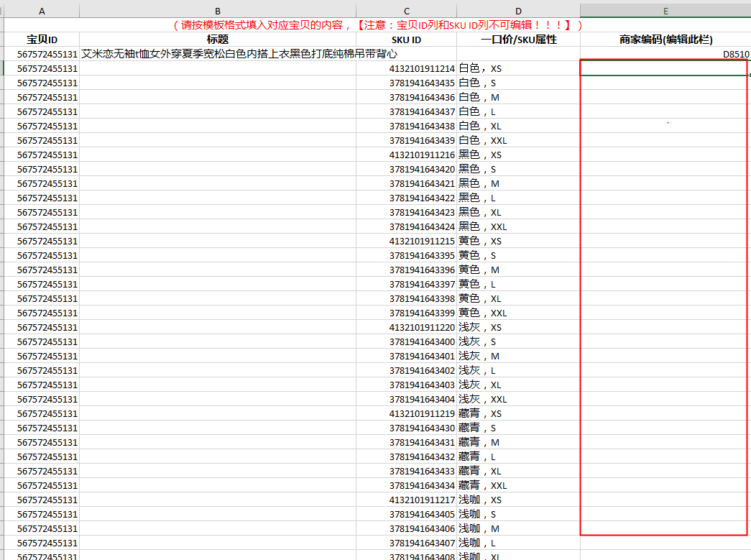Click the 白色，XXL attribute cell
The width and height of the screenshot is (751, 560).
tap(518, 140)
